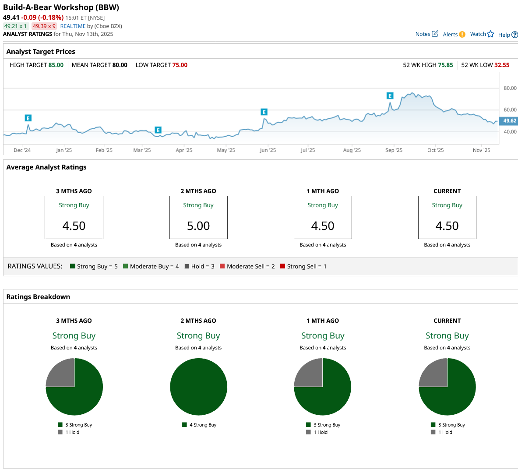This screenshot has width=518, height=469.
Task: Click the 2 months ago pie chart
Action: pyautogui.click(x=198, y=387)
